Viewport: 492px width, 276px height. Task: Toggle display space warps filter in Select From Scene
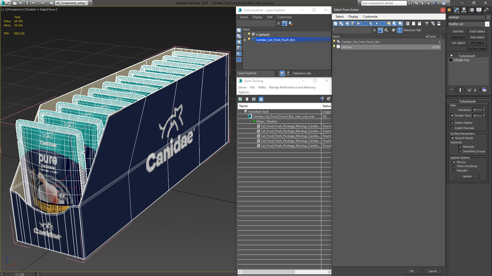tap(365, 24)
